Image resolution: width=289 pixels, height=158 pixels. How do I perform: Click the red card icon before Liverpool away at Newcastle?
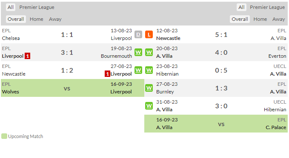click(x=107, y=74)
